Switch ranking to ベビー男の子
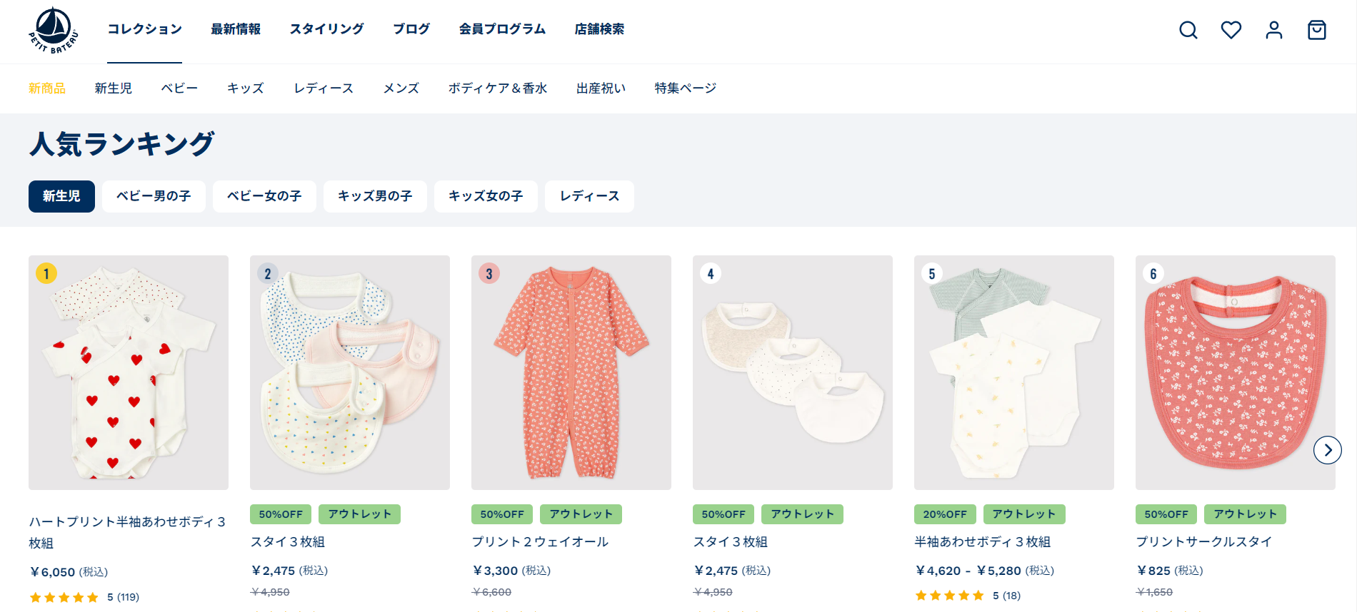1357x612 pixels. (154, 196)
